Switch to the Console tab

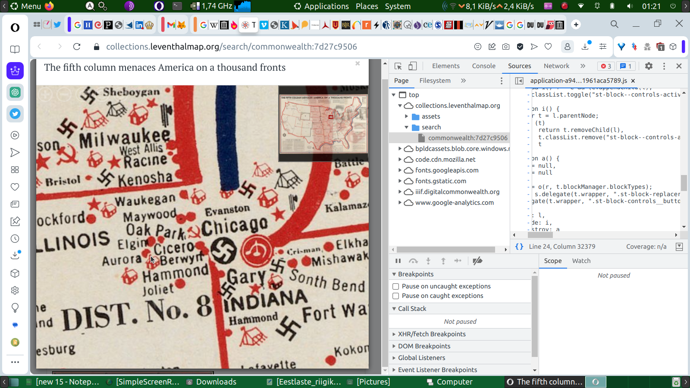(x=483, y=66)
